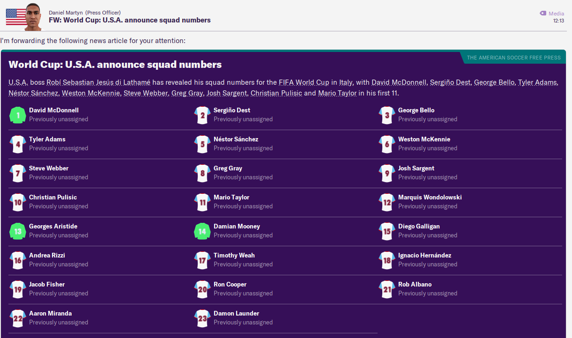Select Tyler Adams in the squad list
The height and width of the screenshot is (338, 572).
point(47,139)
